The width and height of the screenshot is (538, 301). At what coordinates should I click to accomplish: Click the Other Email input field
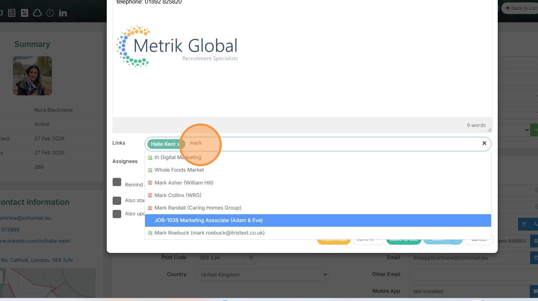pos(473,274)
